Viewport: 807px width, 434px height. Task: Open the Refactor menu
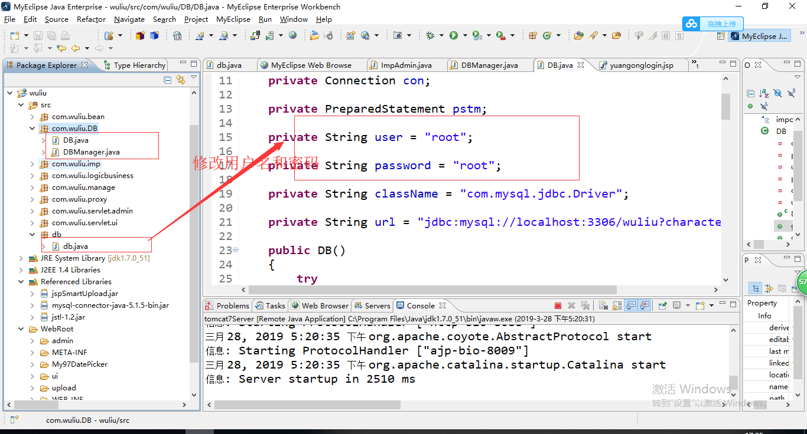(92, 19)
